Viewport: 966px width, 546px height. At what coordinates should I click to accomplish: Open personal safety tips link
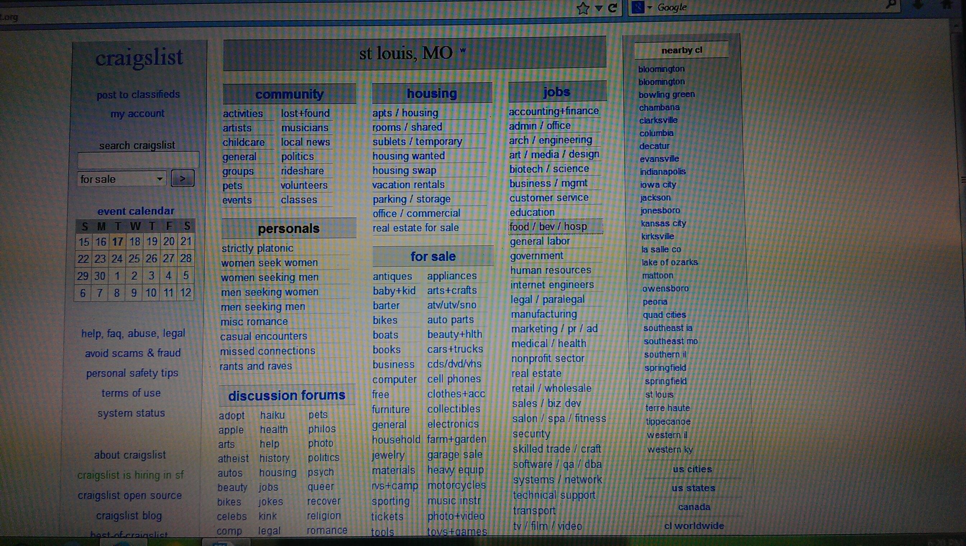[132, 374]
